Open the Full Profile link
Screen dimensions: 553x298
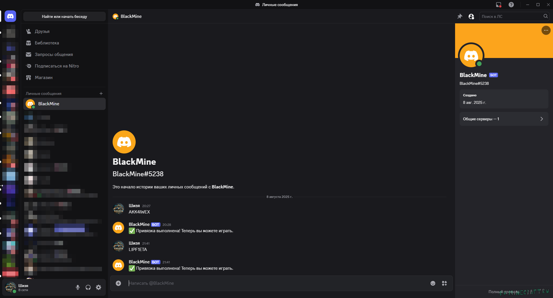pyautogui.click(x=504, y=292)
